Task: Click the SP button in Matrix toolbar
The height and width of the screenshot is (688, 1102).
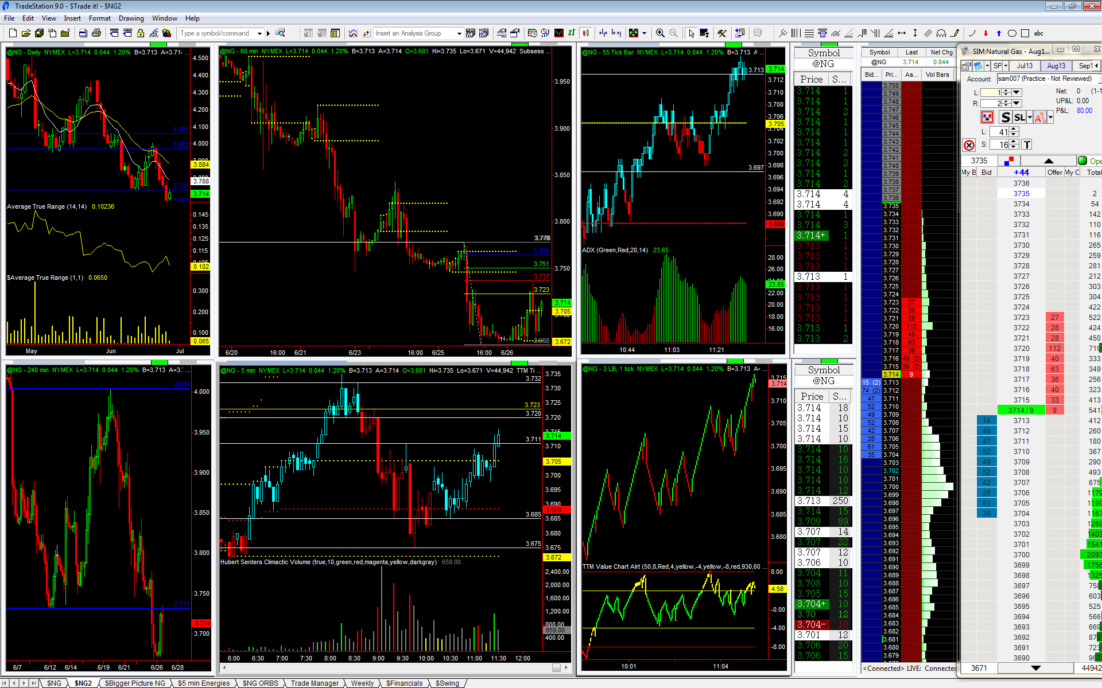Action: [x=998, y=66]
